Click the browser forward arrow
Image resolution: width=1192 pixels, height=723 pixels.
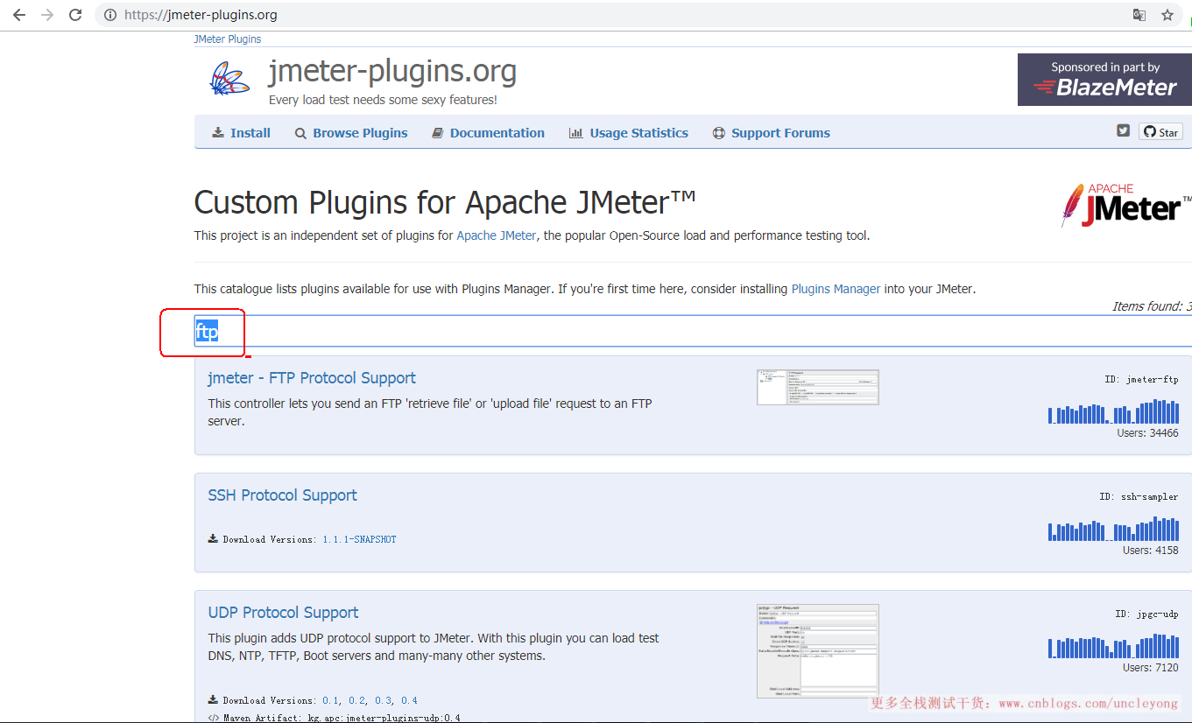pyautogui.click(x=47, y=15)
